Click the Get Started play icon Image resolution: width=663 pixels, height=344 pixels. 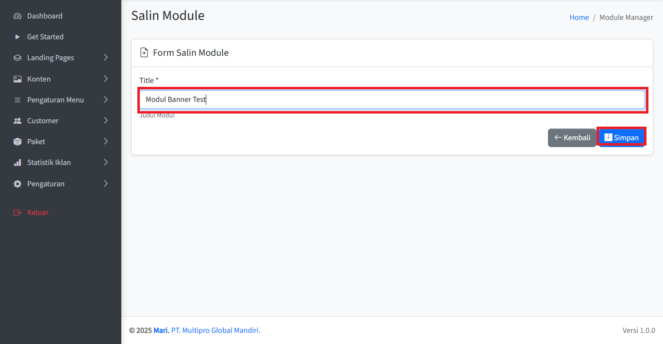click(17, 37)
